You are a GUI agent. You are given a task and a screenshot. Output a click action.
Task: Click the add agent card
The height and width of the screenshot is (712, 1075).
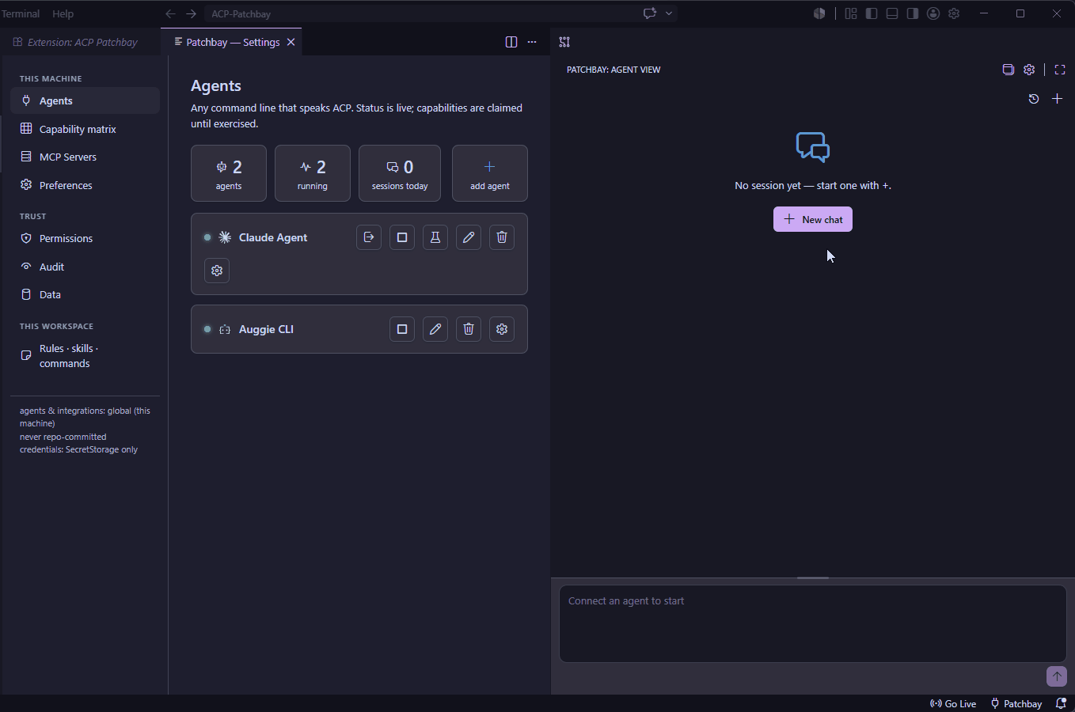pos(490,173)
